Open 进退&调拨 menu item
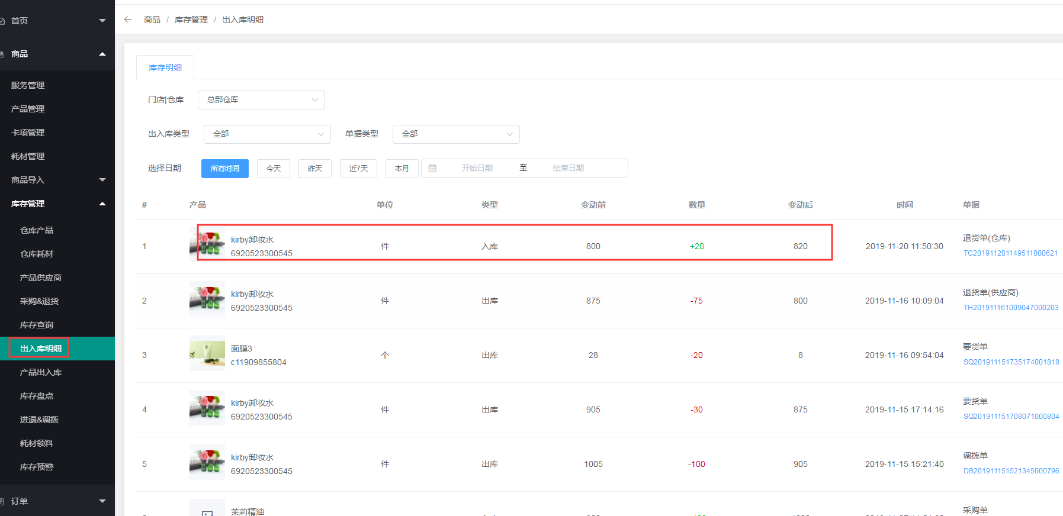Viewport: 1063px width, 516px height. click(39, 420)
